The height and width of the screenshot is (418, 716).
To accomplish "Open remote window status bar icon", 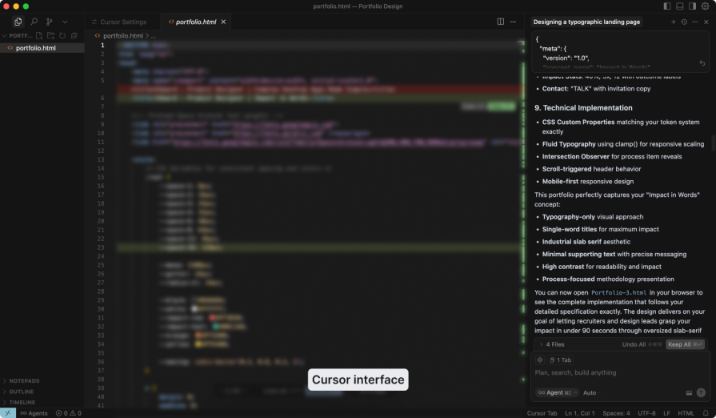I will (8, 413).
